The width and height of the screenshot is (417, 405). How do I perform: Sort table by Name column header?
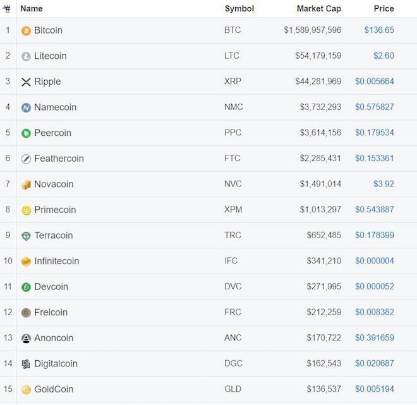(x=32, y=9)
